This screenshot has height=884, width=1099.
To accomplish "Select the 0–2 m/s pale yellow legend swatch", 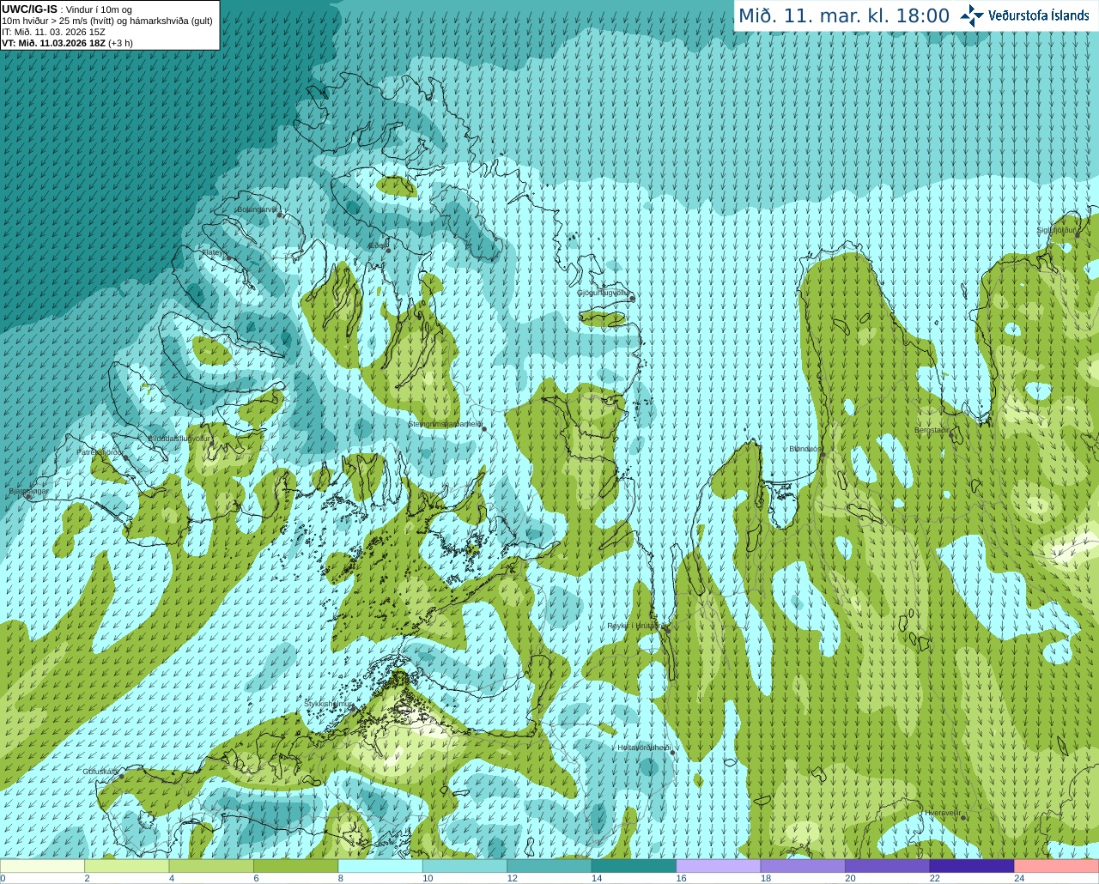I will [x=43, y=866].
